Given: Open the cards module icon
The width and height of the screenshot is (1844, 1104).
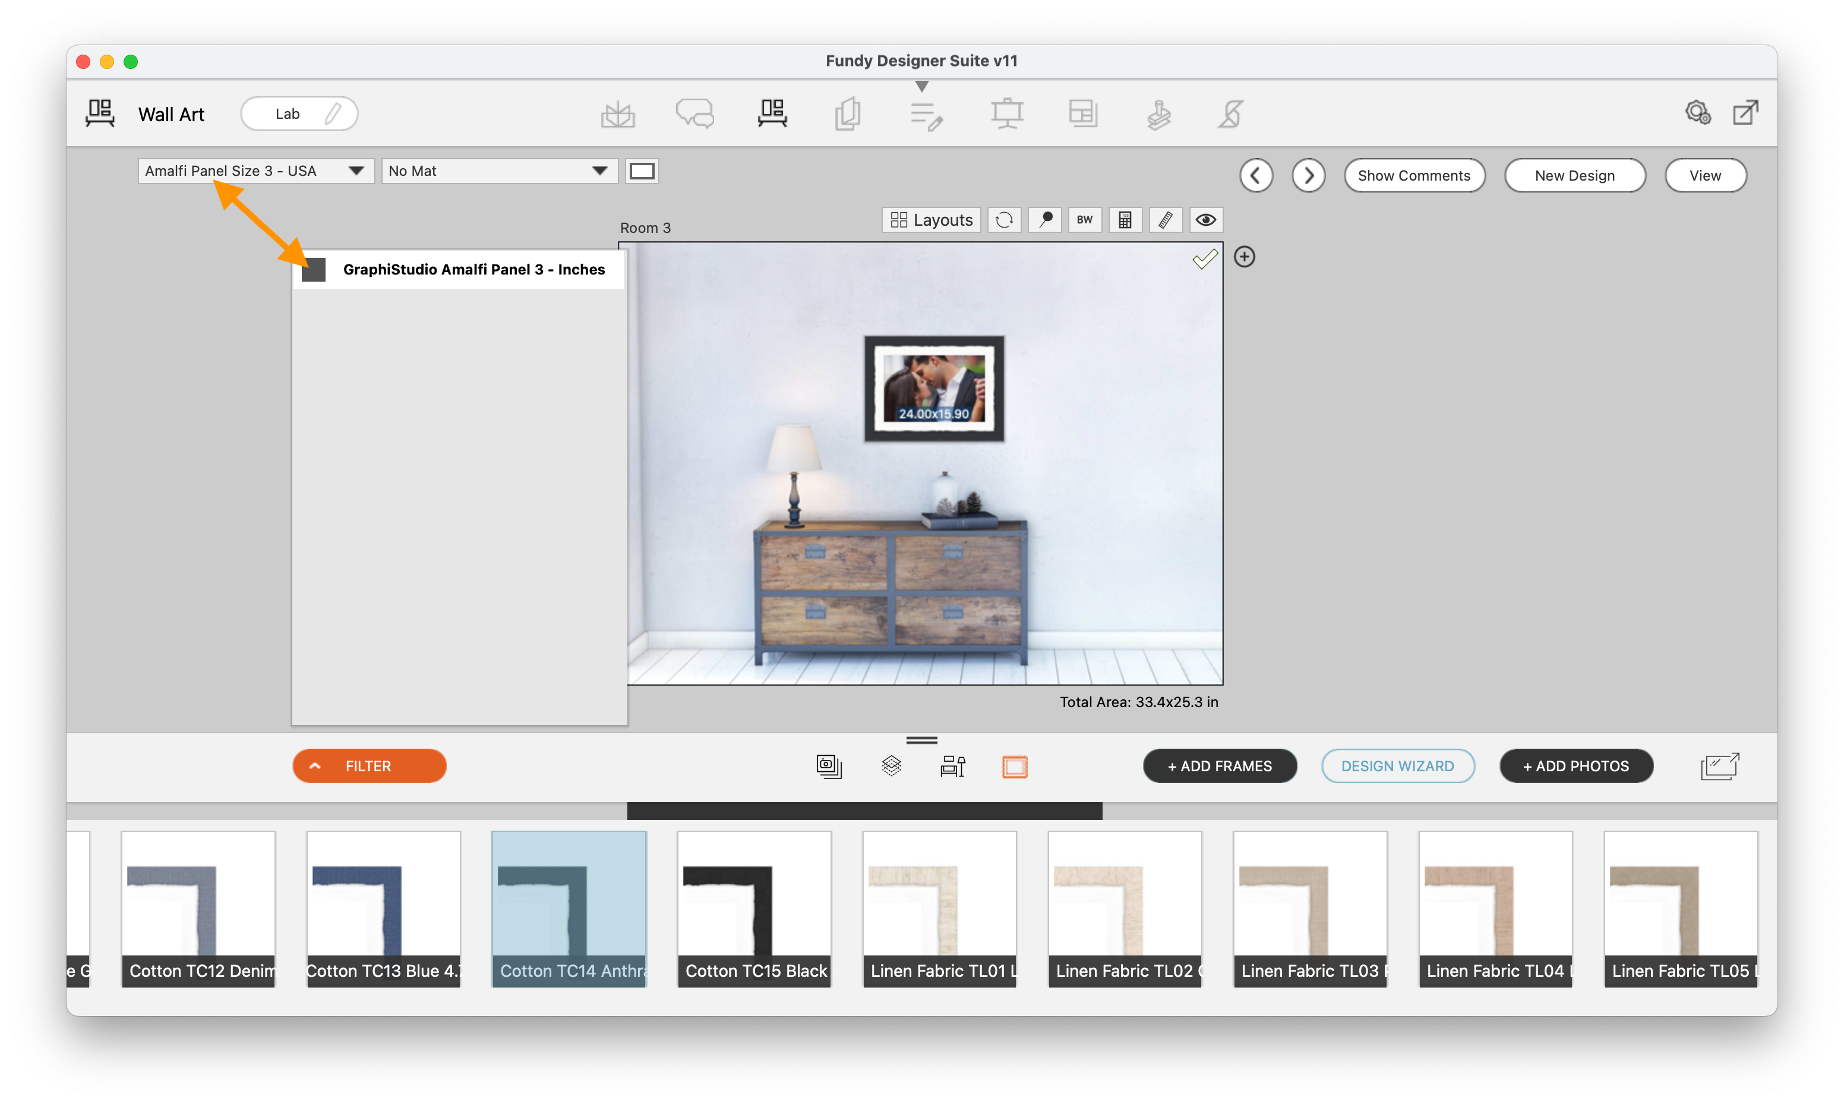Looking at the screenshot, I should coord(848,114).
